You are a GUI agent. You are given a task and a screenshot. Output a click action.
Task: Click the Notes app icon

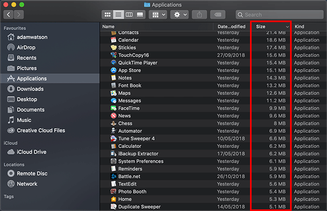pos(113,78)
